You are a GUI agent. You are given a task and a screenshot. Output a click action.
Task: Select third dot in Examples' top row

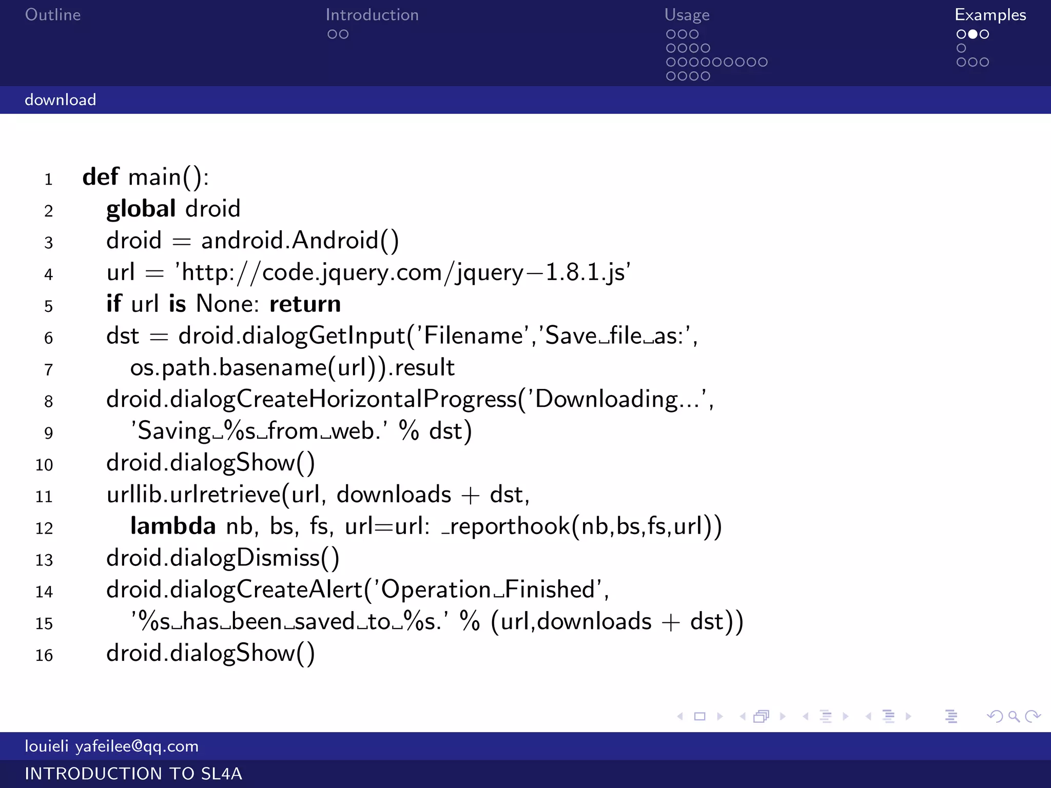[x=984, y=34]
